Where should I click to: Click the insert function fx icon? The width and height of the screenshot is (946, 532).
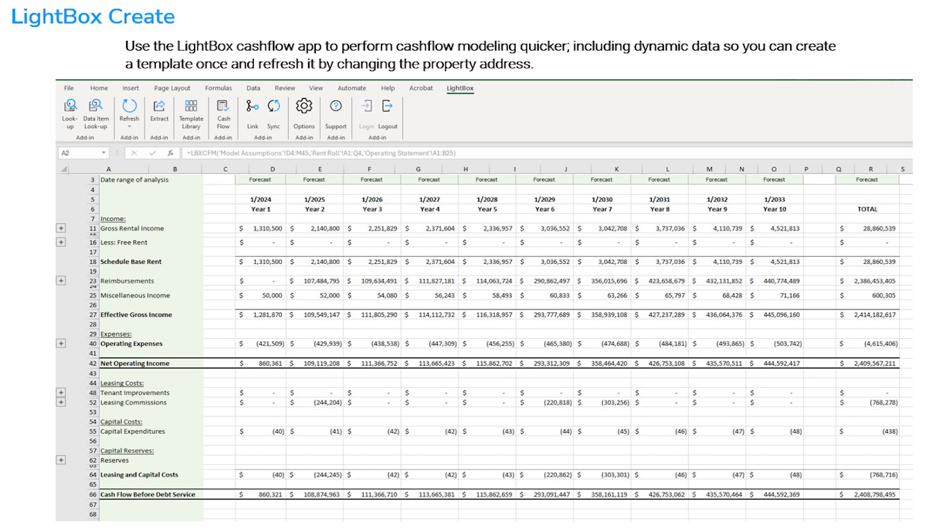point(170,153)
